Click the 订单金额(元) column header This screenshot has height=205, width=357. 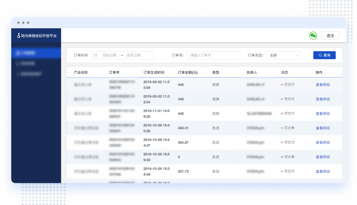point(188,72)
